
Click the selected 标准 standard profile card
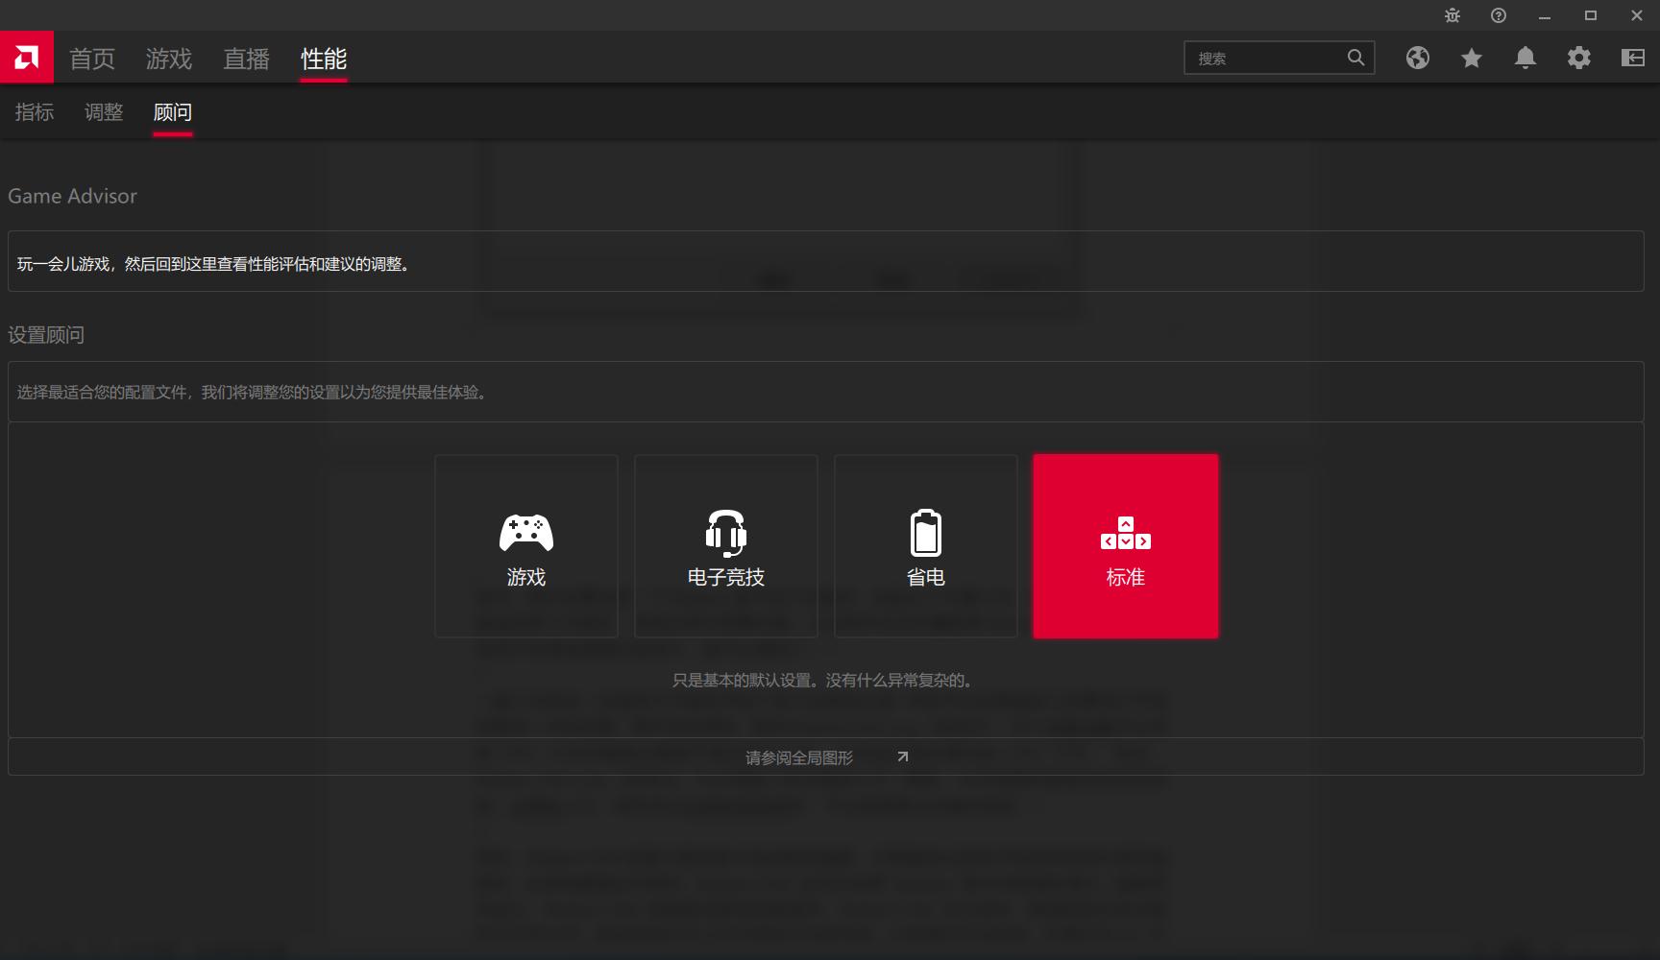pyautogui.click(x=1124, y=545)
